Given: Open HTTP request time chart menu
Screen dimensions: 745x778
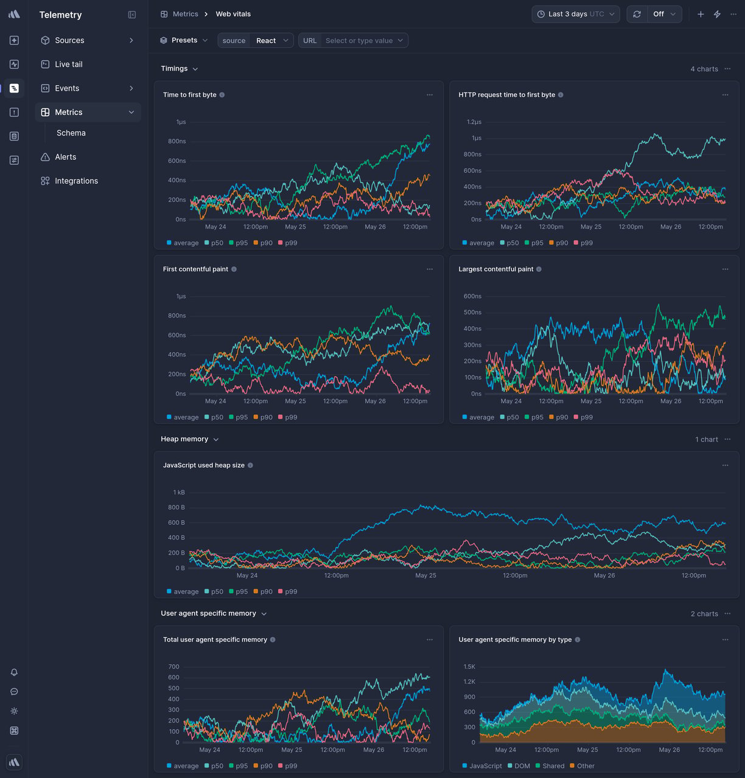Looking at the screenshot, I should click(x=725, y=95).
